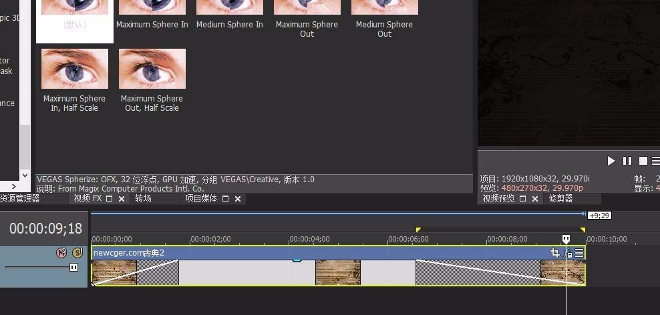Click the clip's fade-in hatched region
Screen dimensions: 660x315
coord(158,272)
